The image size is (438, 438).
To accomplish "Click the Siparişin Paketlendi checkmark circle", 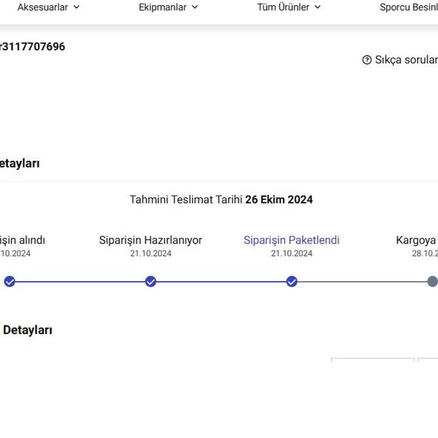I will point(291,281).
